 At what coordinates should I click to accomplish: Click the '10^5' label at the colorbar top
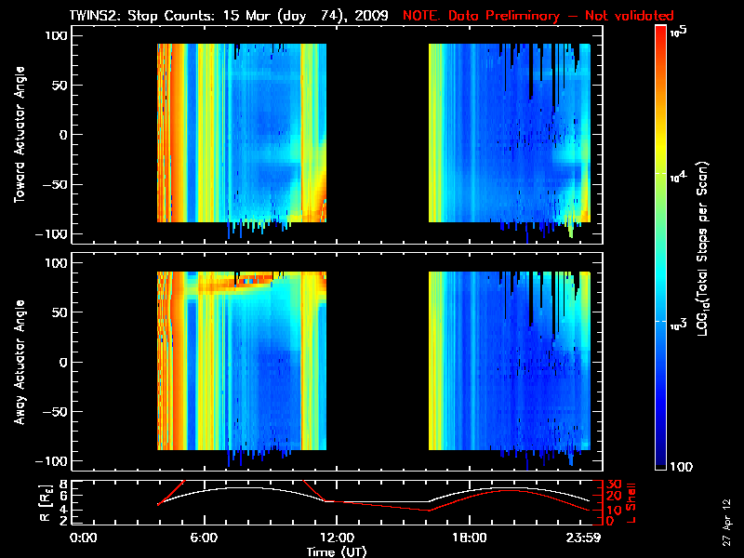coord(679,32)
